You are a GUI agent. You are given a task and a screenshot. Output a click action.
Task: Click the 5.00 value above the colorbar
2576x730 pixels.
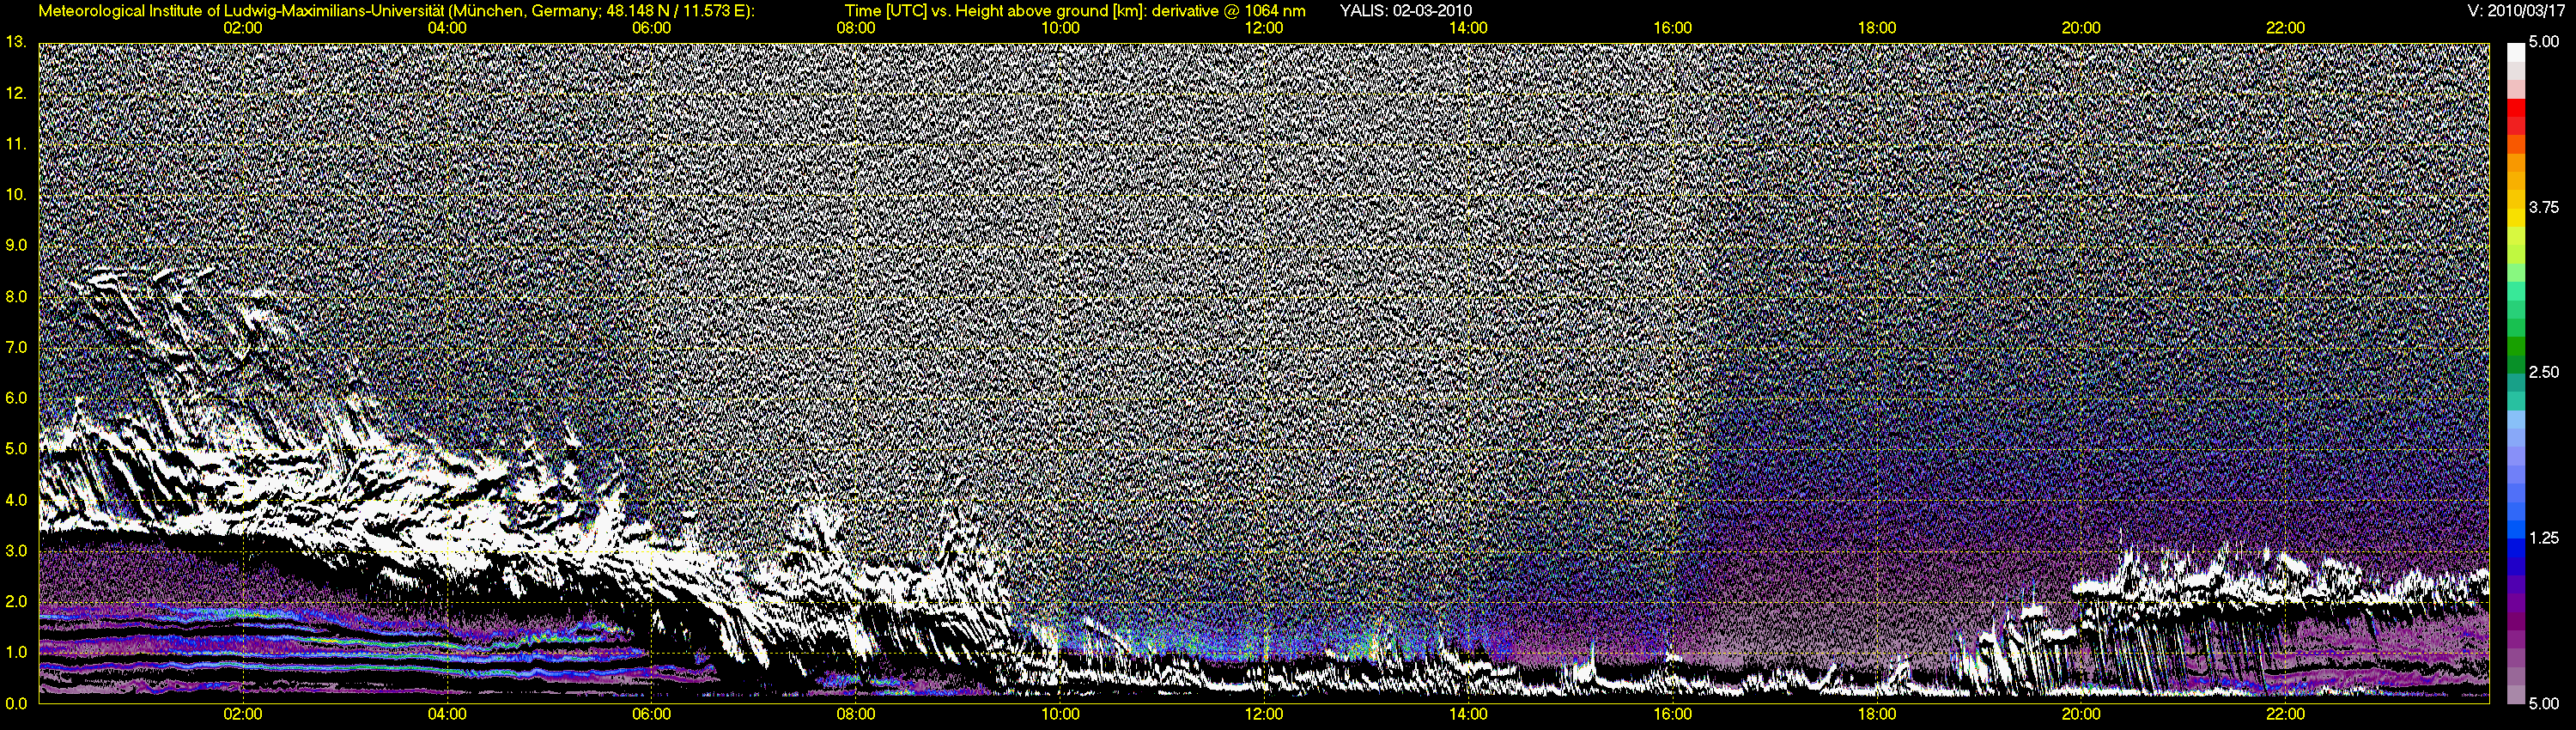[2544, 42]
